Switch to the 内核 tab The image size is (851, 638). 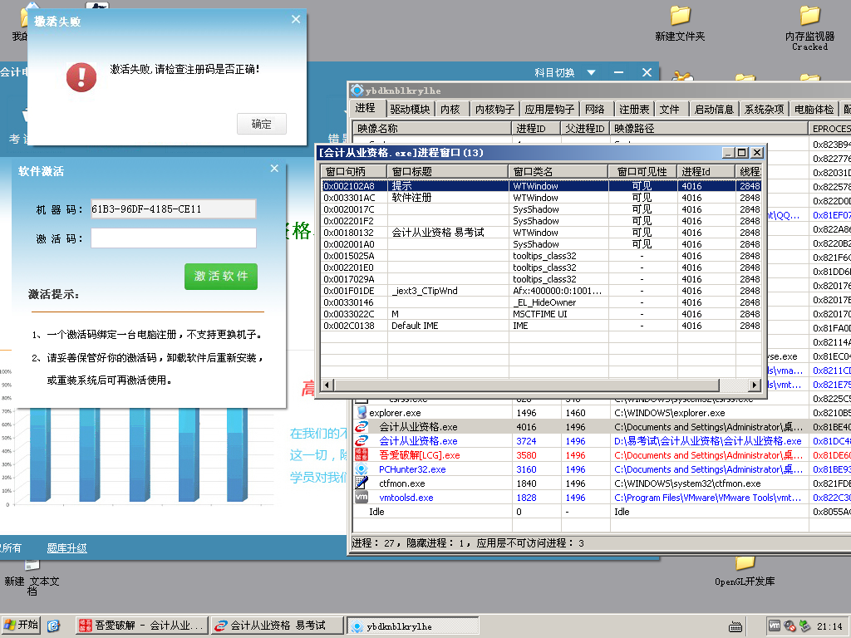coord(450,109)
